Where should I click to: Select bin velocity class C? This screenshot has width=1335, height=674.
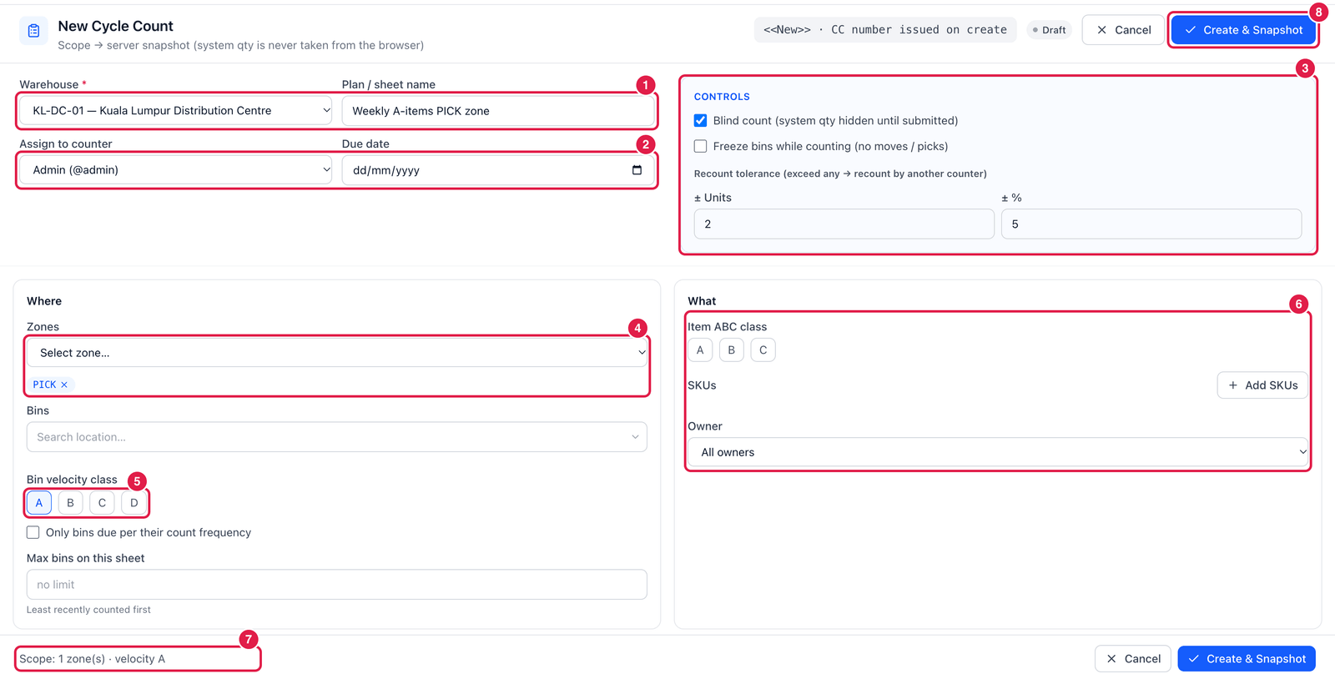(x=102, y=503)
